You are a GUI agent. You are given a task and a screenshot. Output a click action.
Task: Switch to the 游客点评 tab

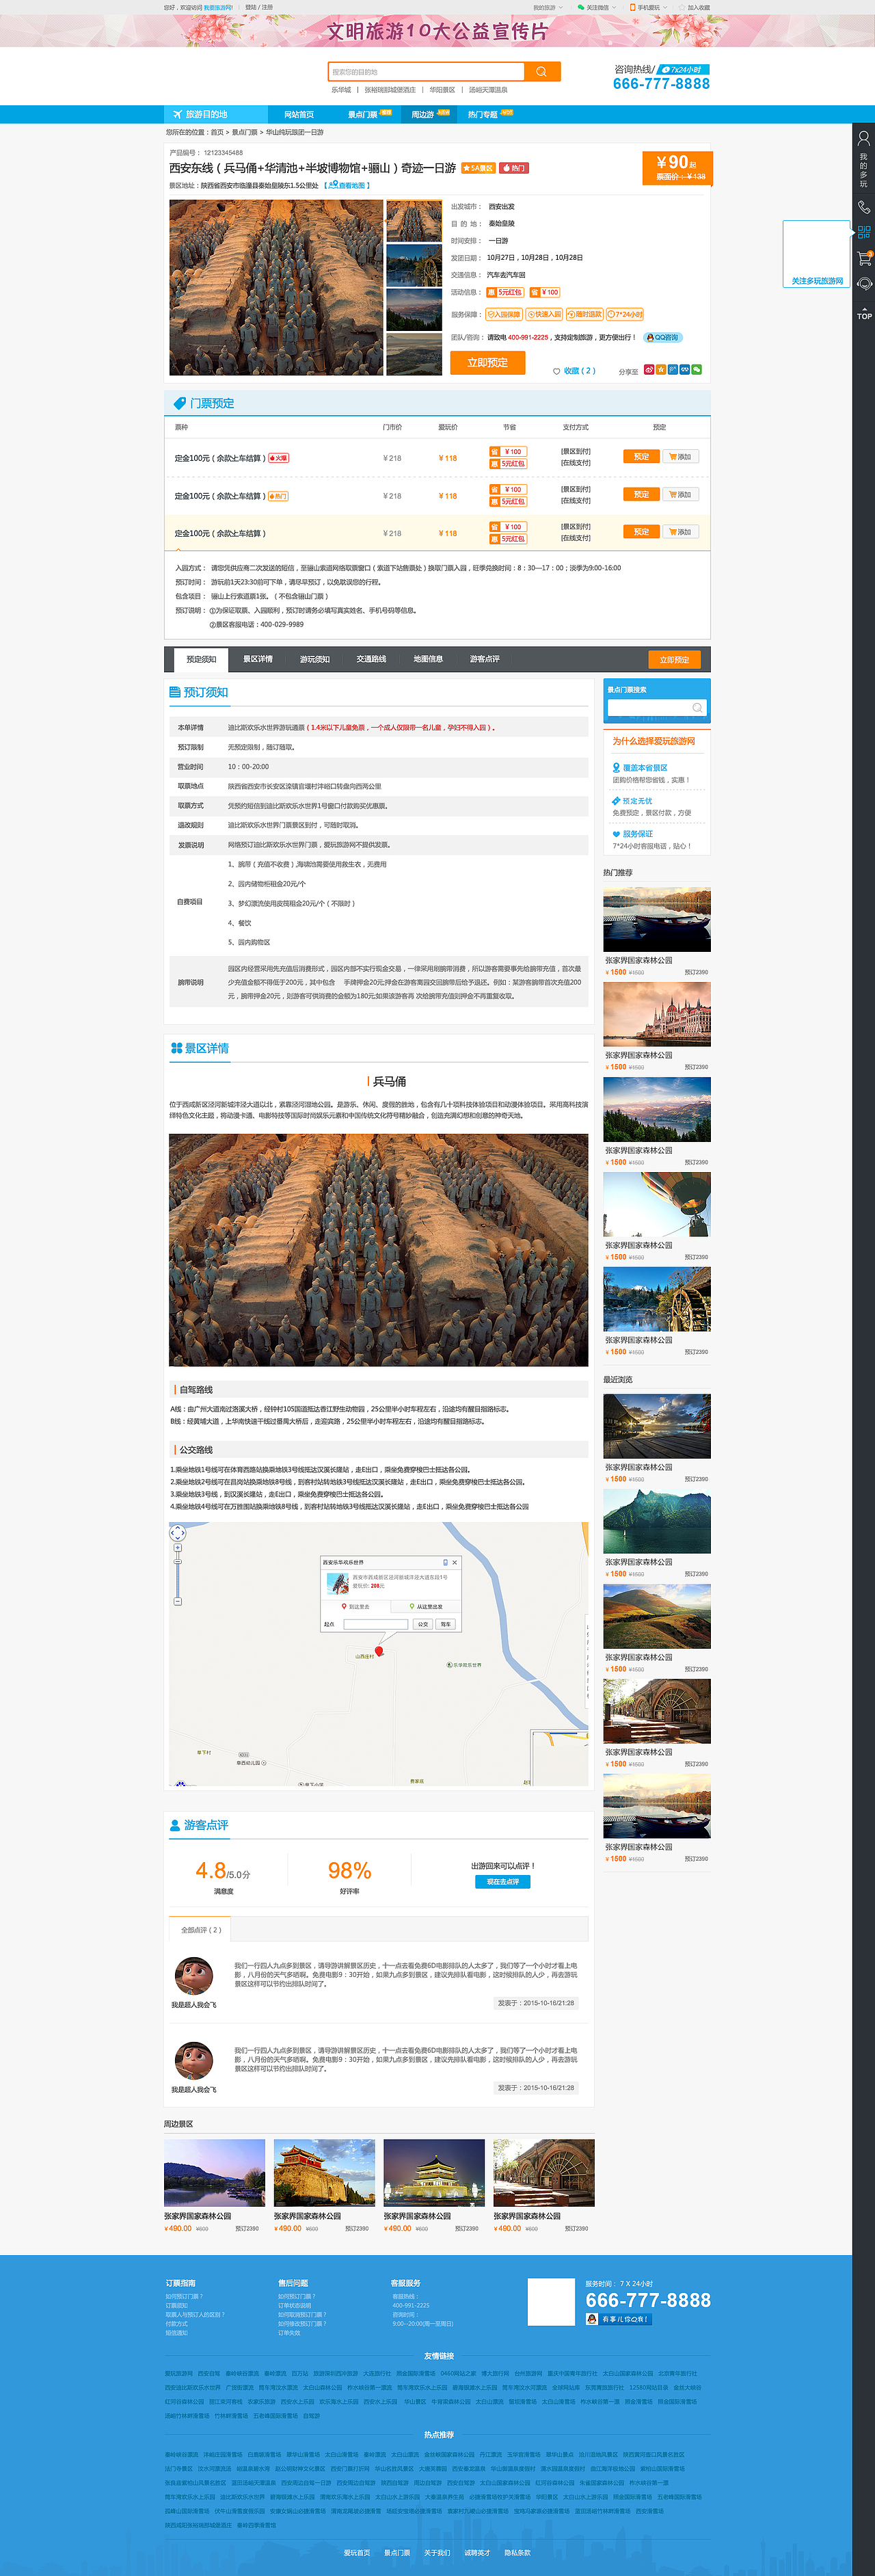[x=484, y=659]
